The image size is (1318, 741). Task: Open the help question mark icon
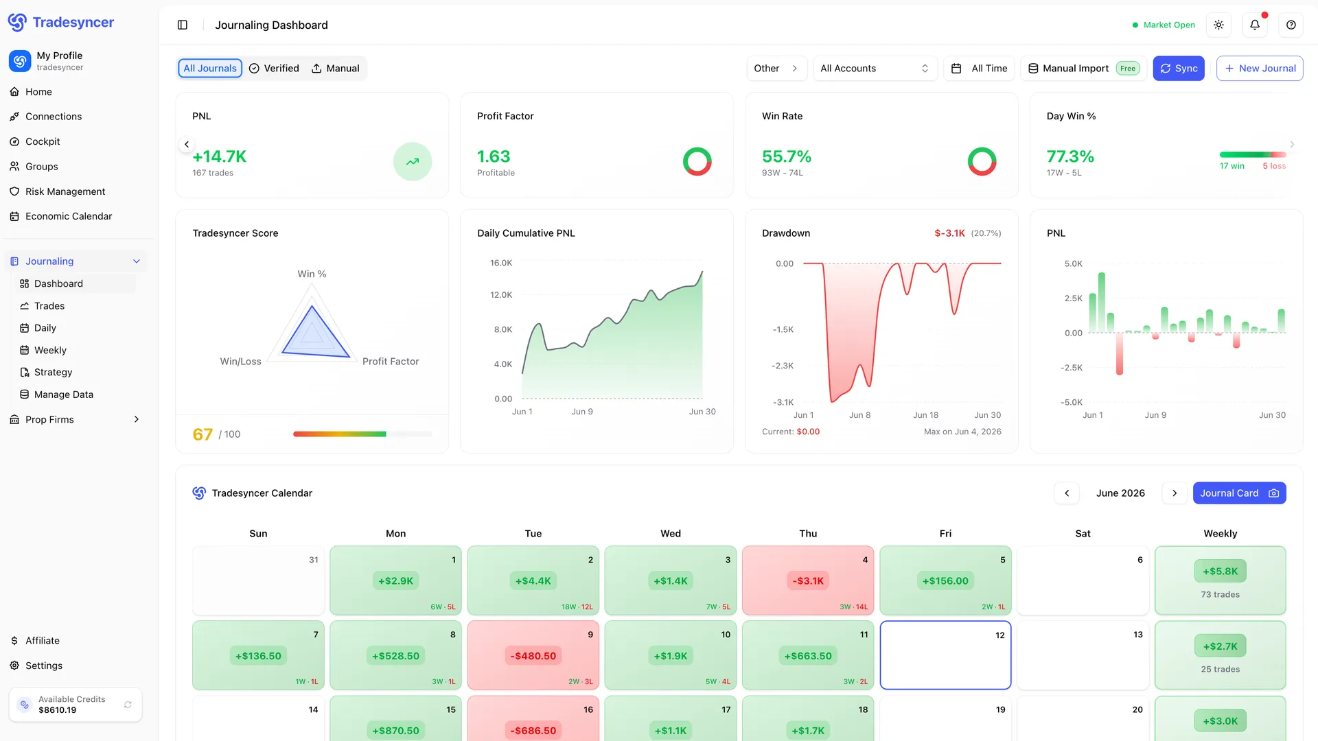coord(1291,25)
